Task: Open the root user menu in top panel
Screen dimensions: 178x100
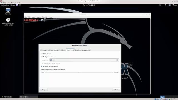Action: [x=175, y=5]
